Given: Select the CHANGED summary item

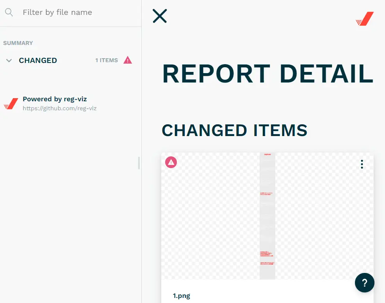Looking at the screenshot, I should [x=38, y=61].
